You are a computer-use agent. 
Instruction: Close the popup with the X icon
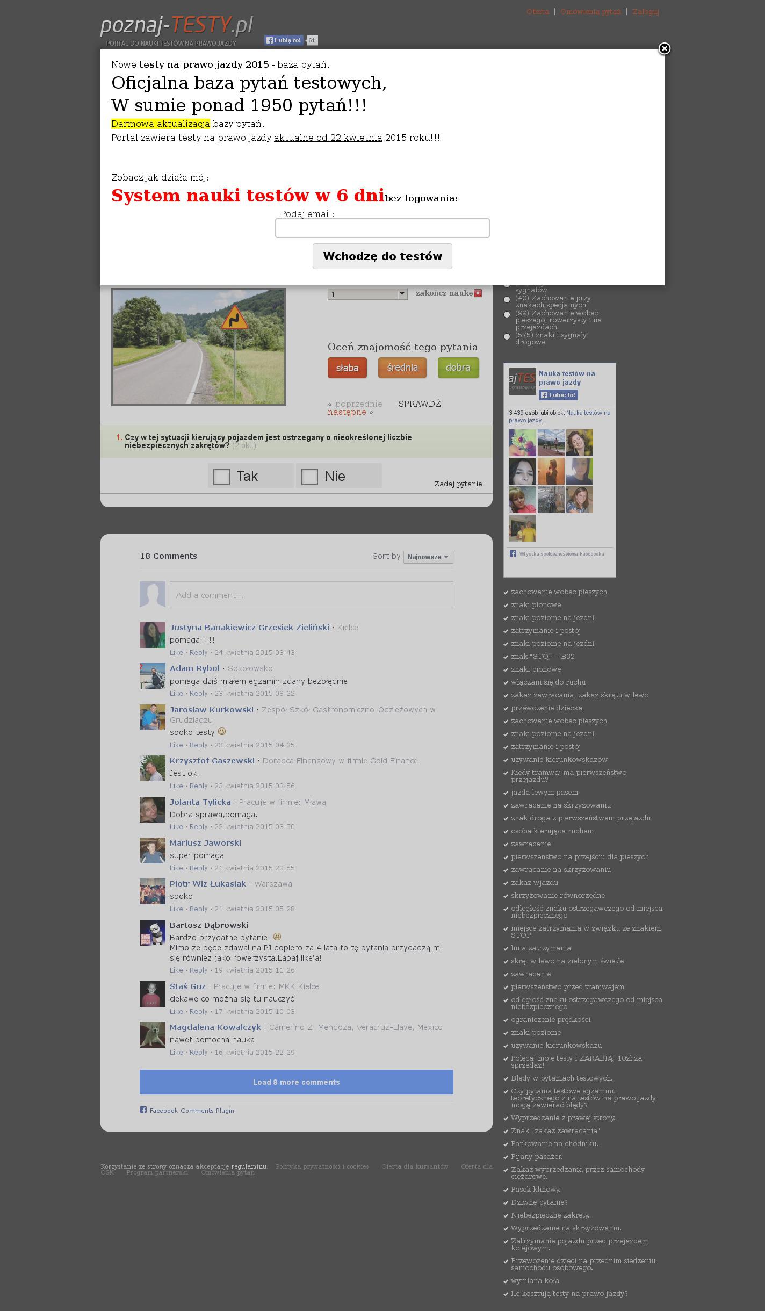point(665,49)
